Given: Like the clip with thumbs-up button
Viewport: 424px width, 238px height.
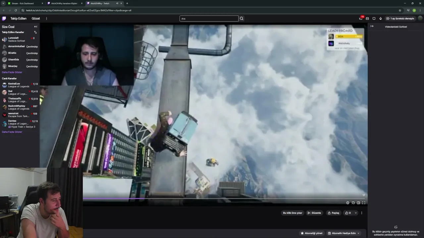Looking at the screenshot, I should tap(348, 213).
